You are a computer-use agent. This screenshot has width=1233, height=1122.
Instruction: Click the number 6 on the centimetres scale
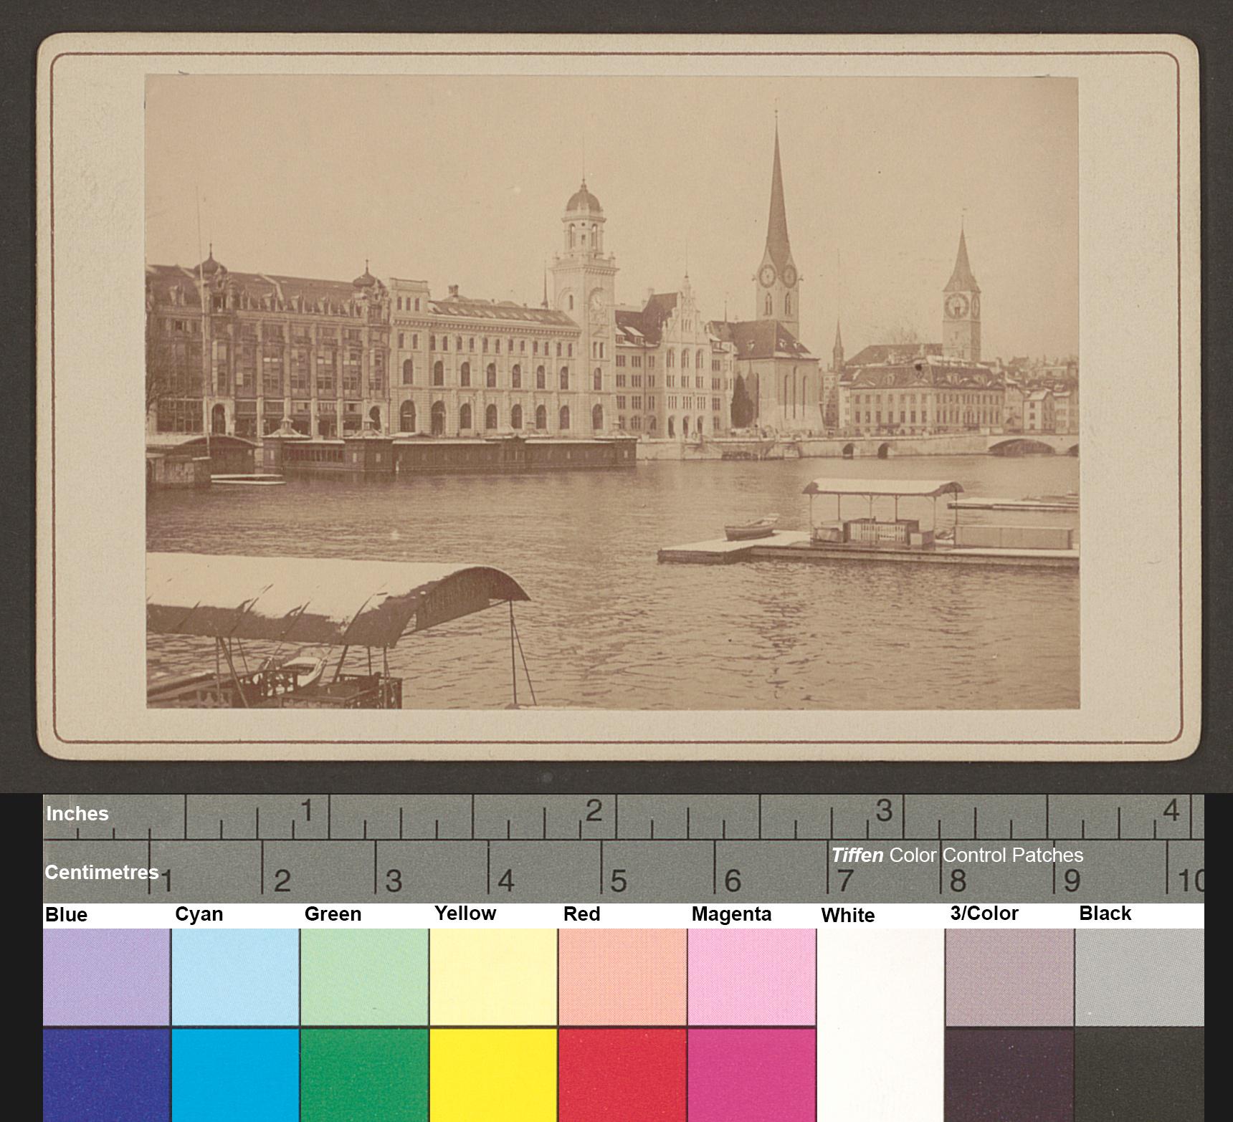733,881
